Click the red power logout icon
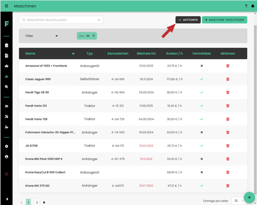The image size is (257, 205). coord(7,174)
